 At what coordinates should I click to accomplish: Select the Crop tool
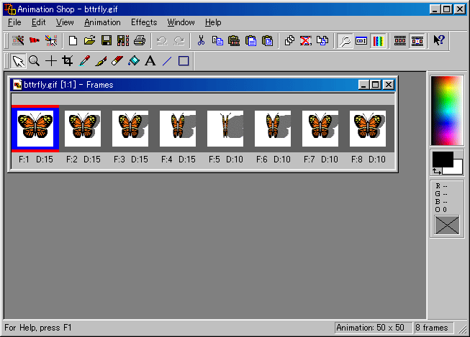(x=68, y=61)
